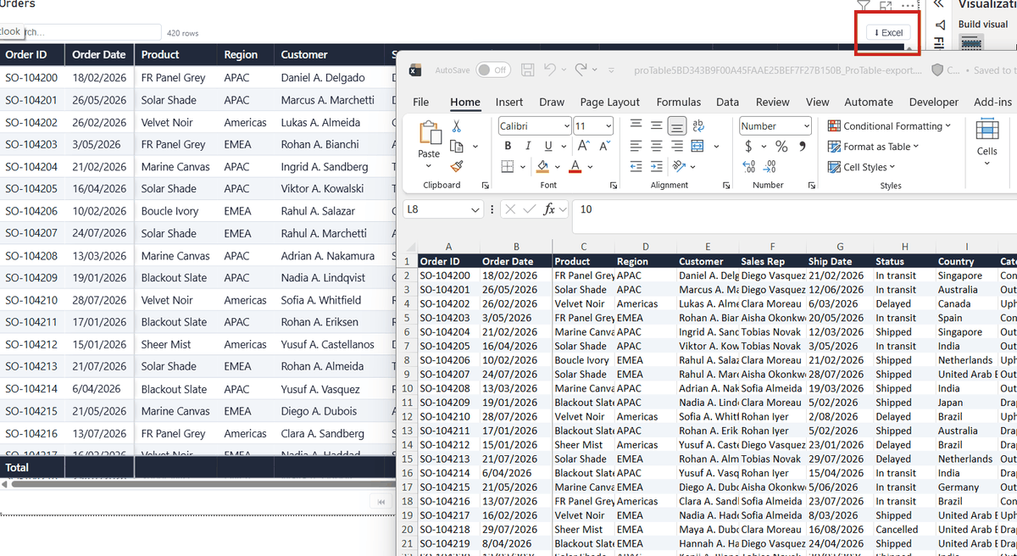Open the Font Color dropdown arrow

point(589,167)
